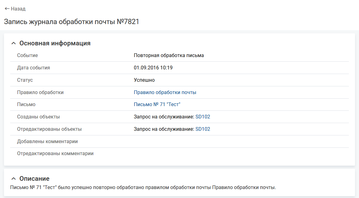Click the Правило обработки field label
Image resolution: width=359 pixels, height=198 pixels.
[x=40, y=92]
